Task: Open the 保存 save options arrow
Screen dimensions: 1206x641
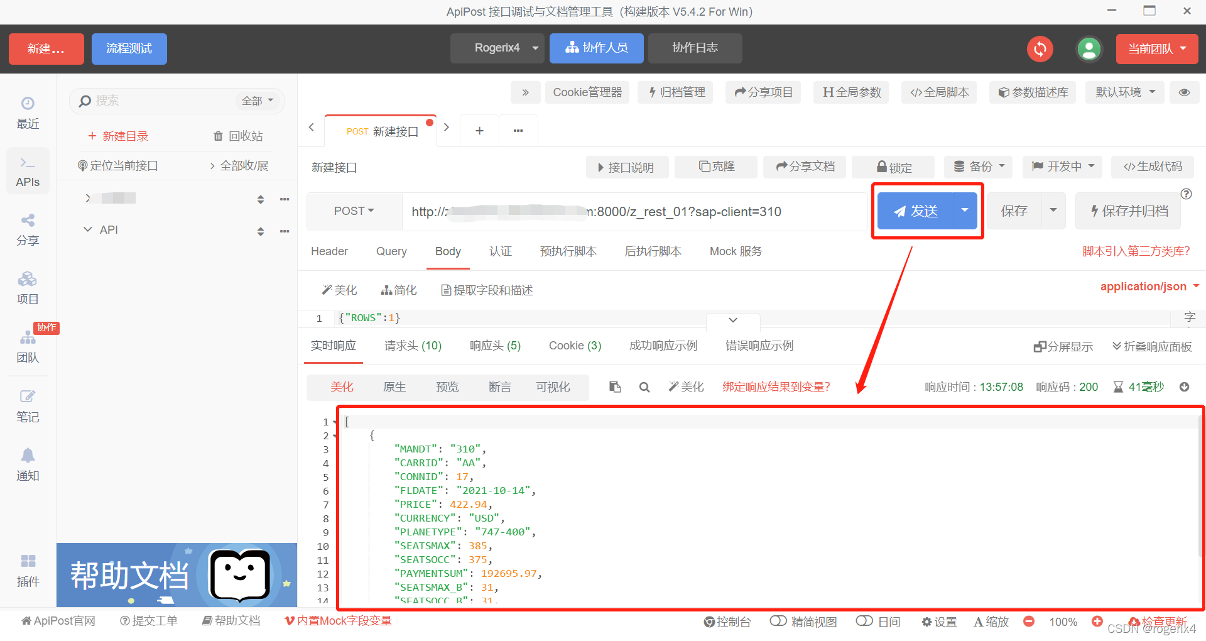Action: (1053, 211)
